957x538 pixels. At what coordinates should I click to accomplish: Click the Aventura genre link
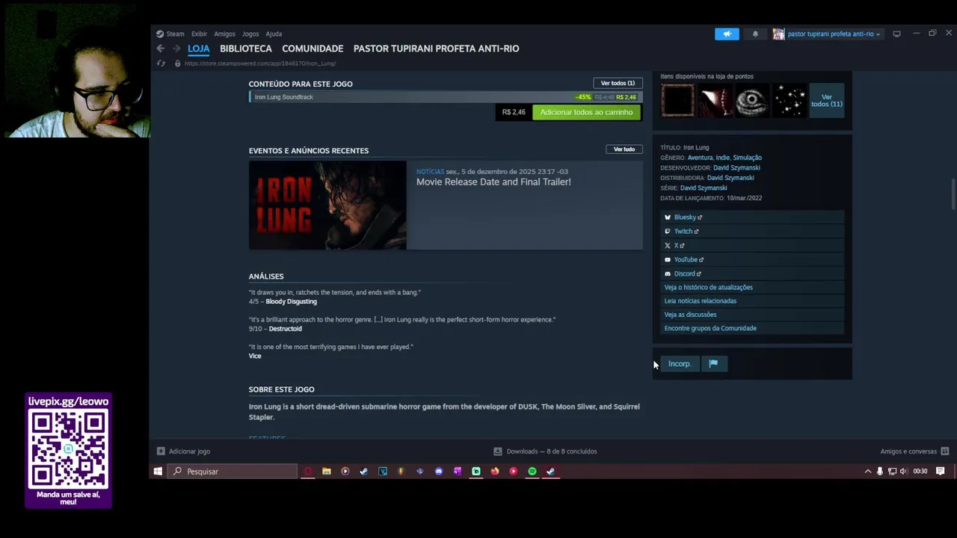[700, 158]
